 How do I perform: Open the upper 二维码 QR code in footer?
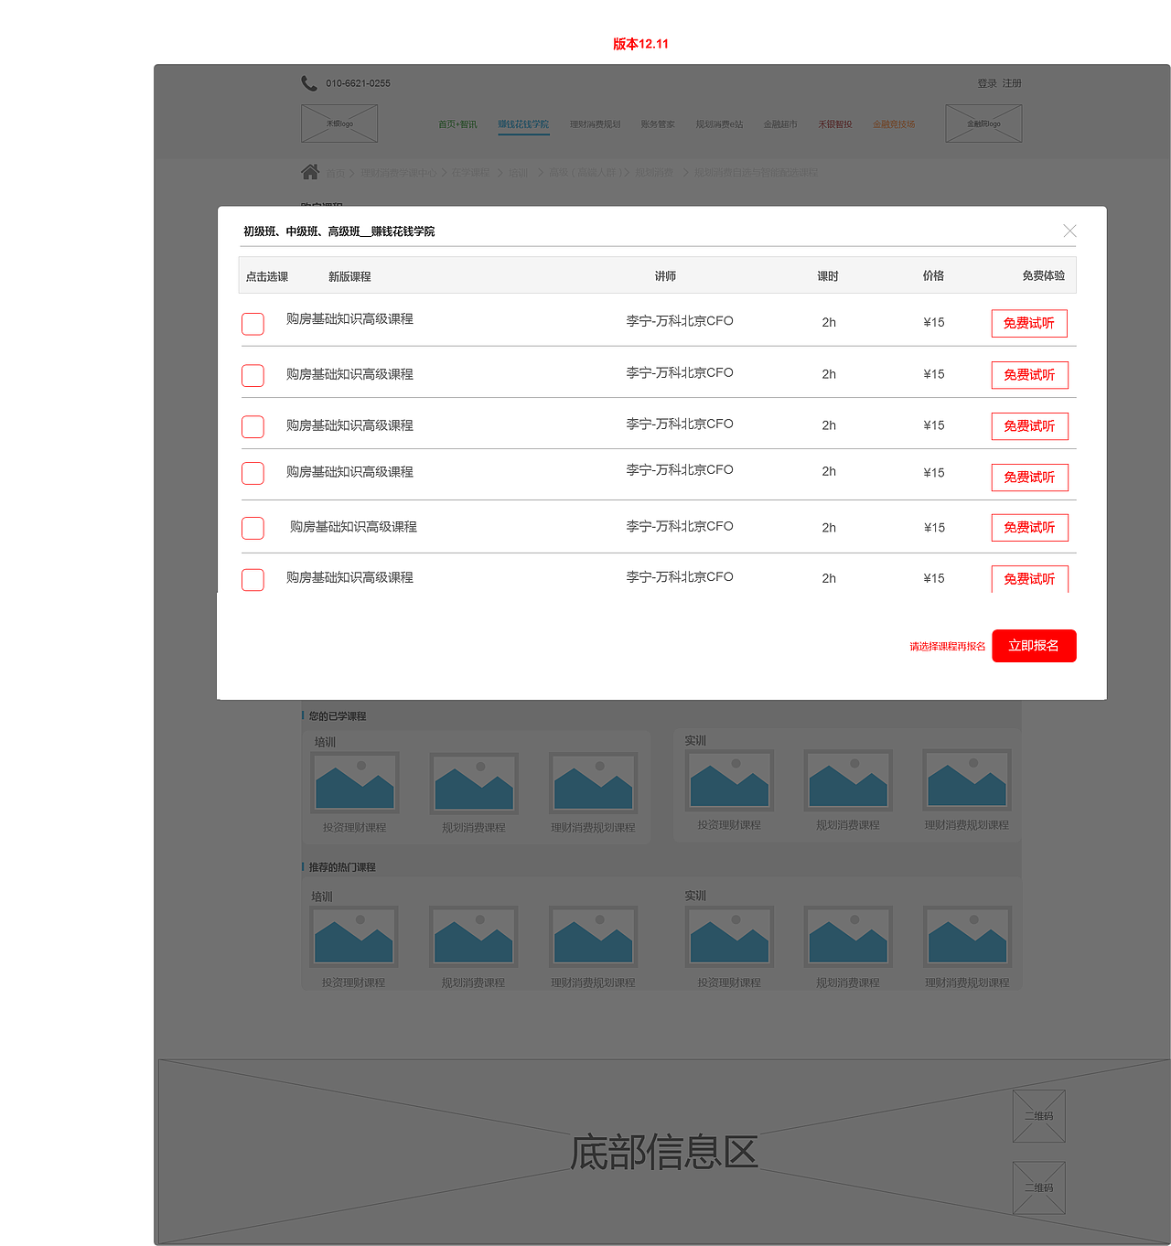(x=1038, y=1116)
